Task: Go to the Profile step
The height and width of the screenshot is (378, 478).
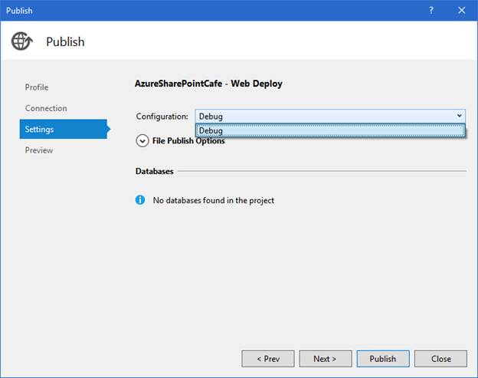Action: [37, 87]
